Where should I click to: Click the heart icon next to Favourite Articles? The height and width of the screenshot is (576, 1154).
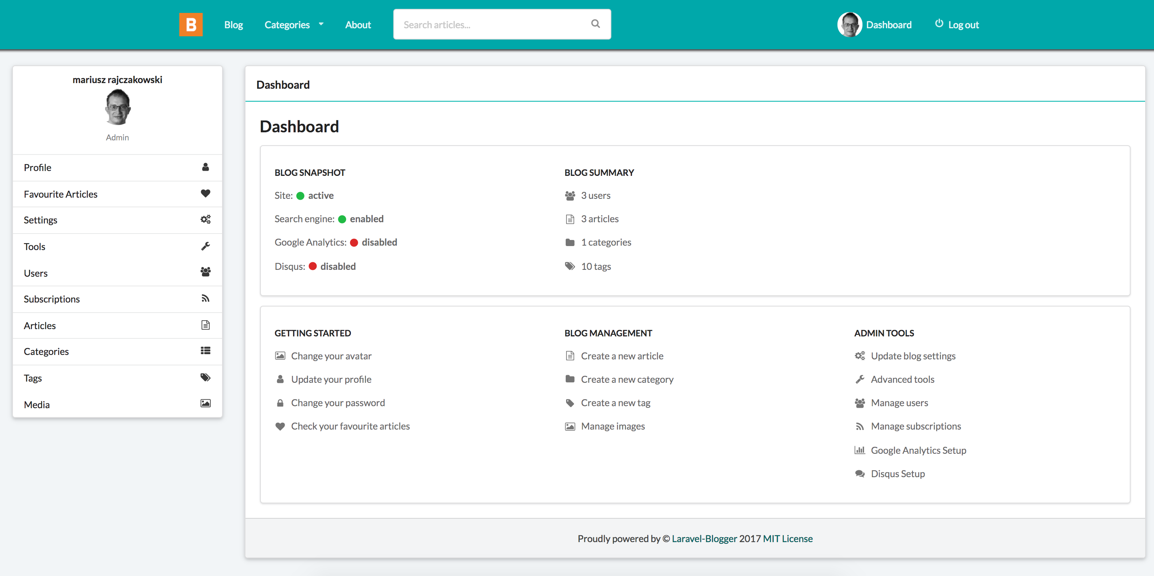point(206,193)
